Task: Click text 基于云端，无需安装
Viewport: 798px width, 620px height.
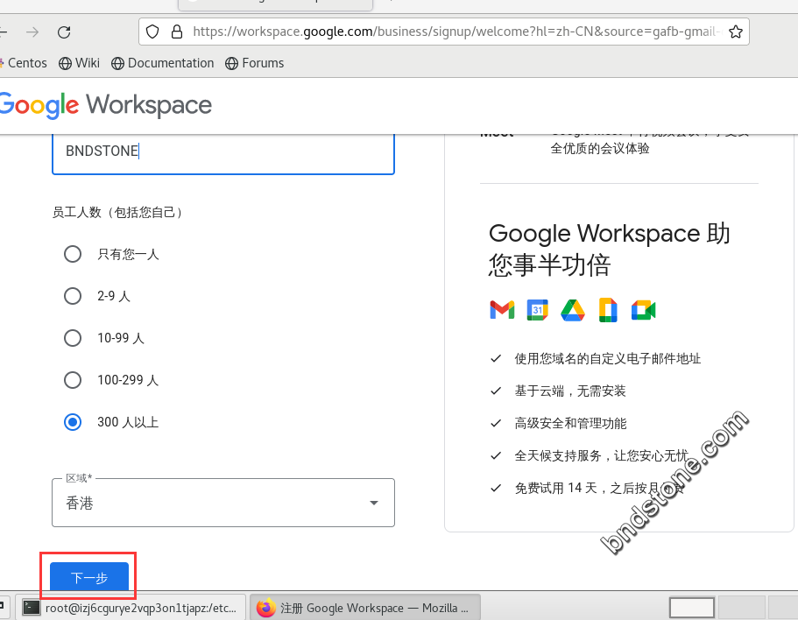Action: click(x=570, y=391)
